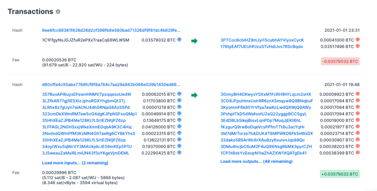Select address 1C1FfgyNsJGJZfuR2ePXxTraaCqE6WLWSM text
Image resolution: width=377 pixels, height=191 pixels.
pyautogui.click(x=85, y=40)
